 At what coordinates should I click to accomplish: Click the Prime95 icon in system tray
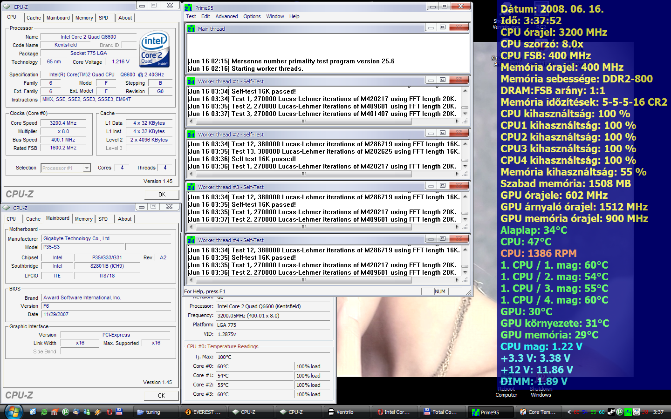click(628, 412)
